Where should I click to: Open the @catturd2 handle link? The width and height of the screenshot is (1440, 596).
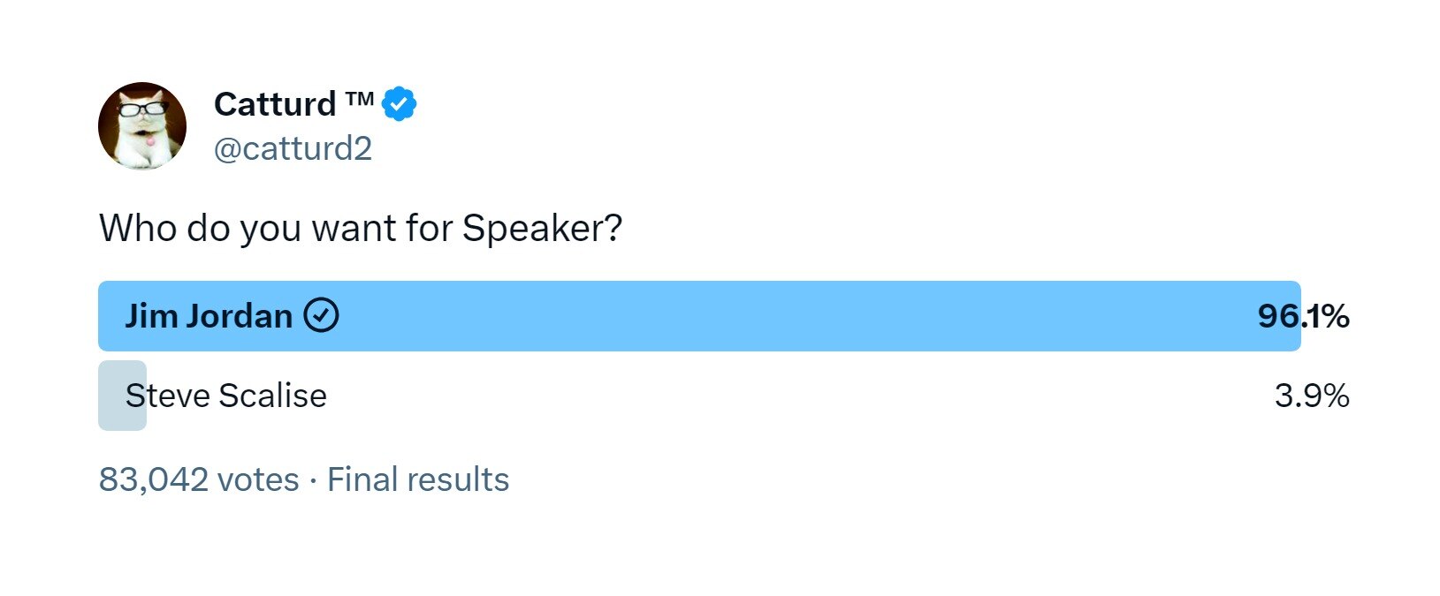click(293, 148)
